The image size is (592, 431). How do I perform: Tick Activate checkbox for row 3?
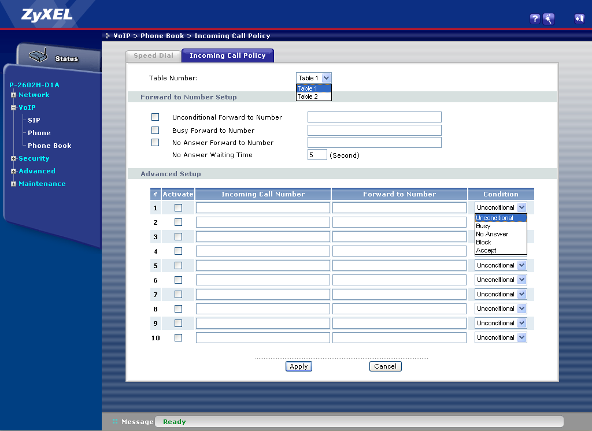pyautogui.click(x=178, y=237)
